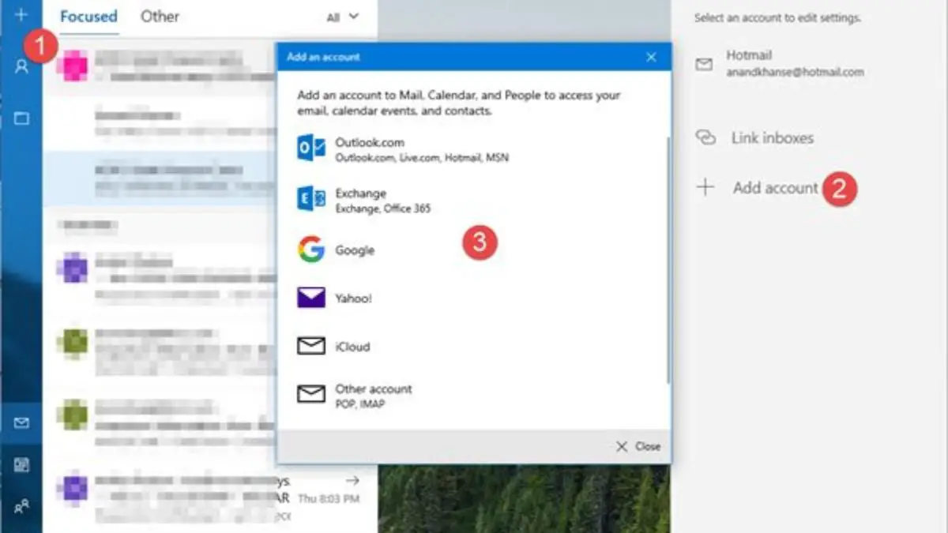Click the forward arrow on bottom email
The height and width of the screenshot is (533, 948).
coord(352,480)
